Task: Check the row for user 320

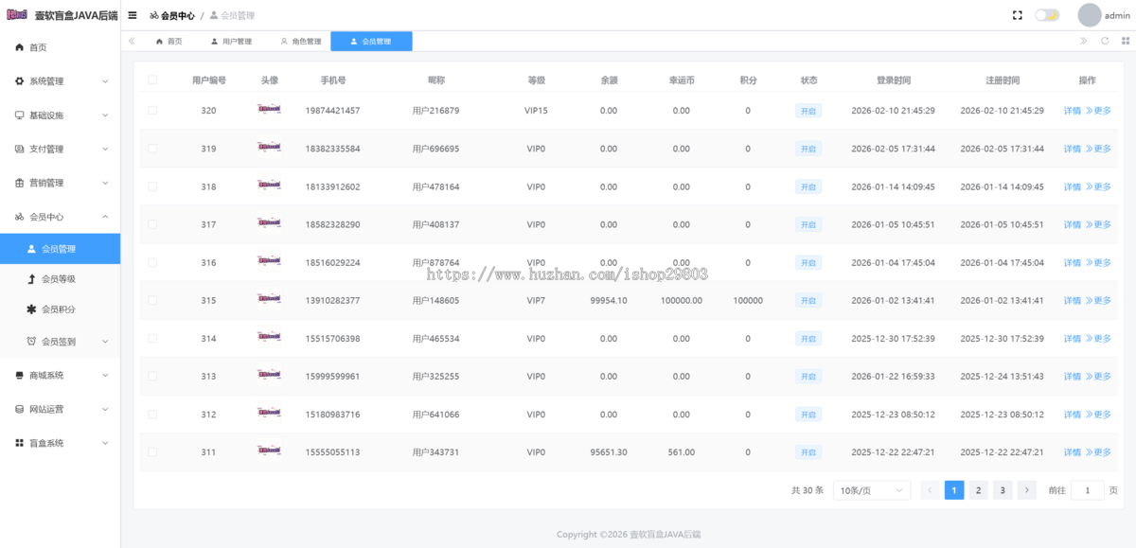Action: [152, 111]
